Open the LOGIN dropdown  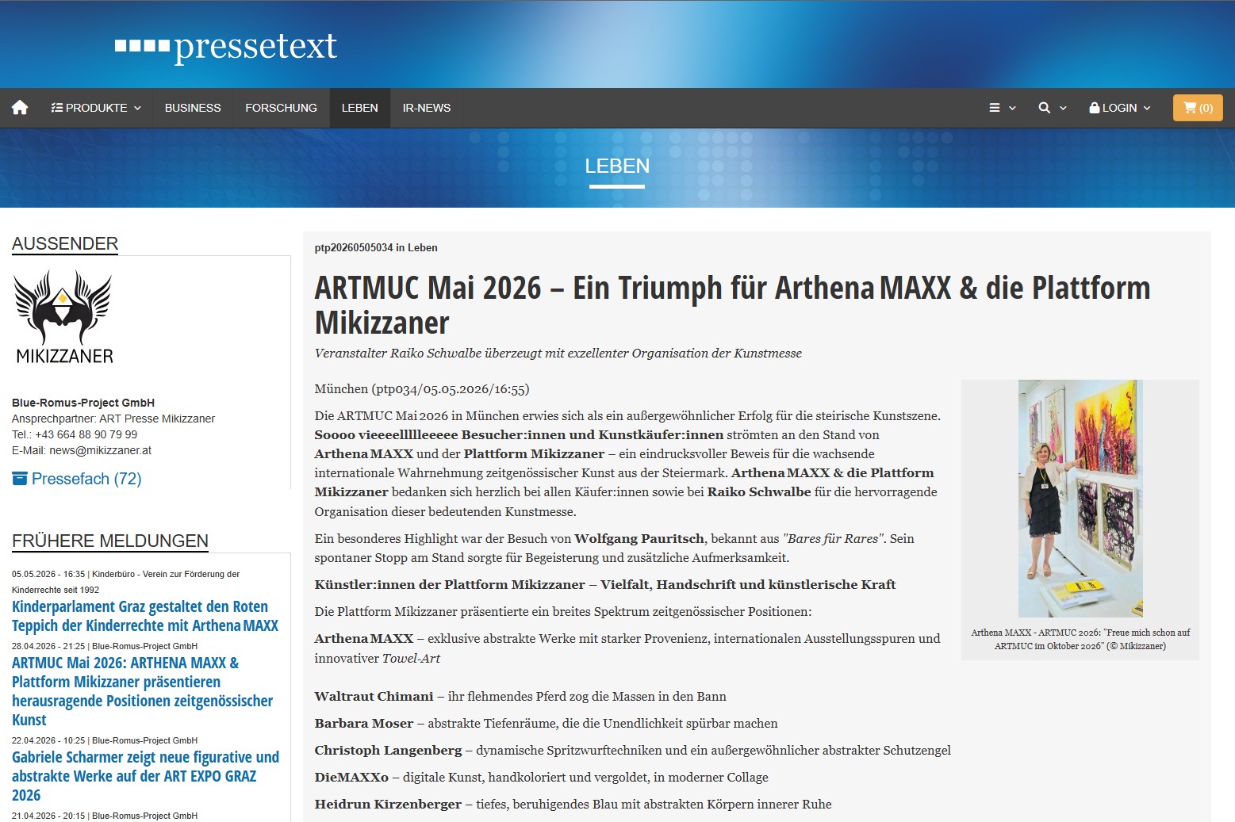click(x=1119, y=108)
